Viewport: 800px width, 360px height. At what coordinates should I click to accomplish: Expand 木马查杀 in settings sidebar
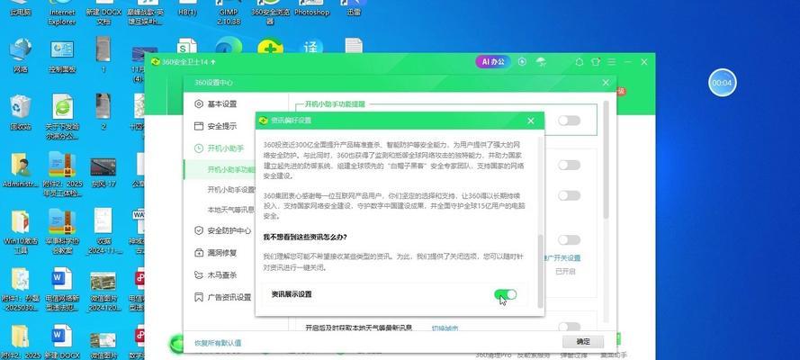click(x=221, y=274)
